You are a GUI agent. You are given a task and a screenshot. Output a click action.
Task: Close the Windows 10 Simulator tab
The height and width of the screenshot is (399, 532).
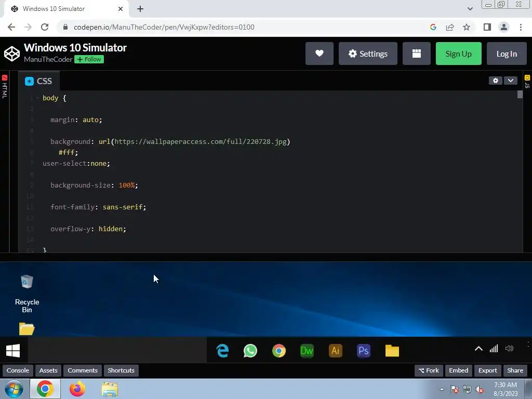pos(121,9)
